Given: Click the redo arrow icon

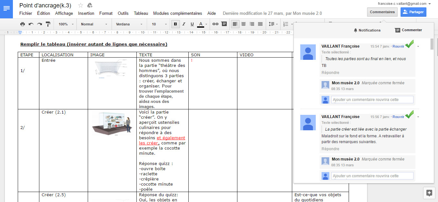Looking at the screenshot, I should 39,24.
